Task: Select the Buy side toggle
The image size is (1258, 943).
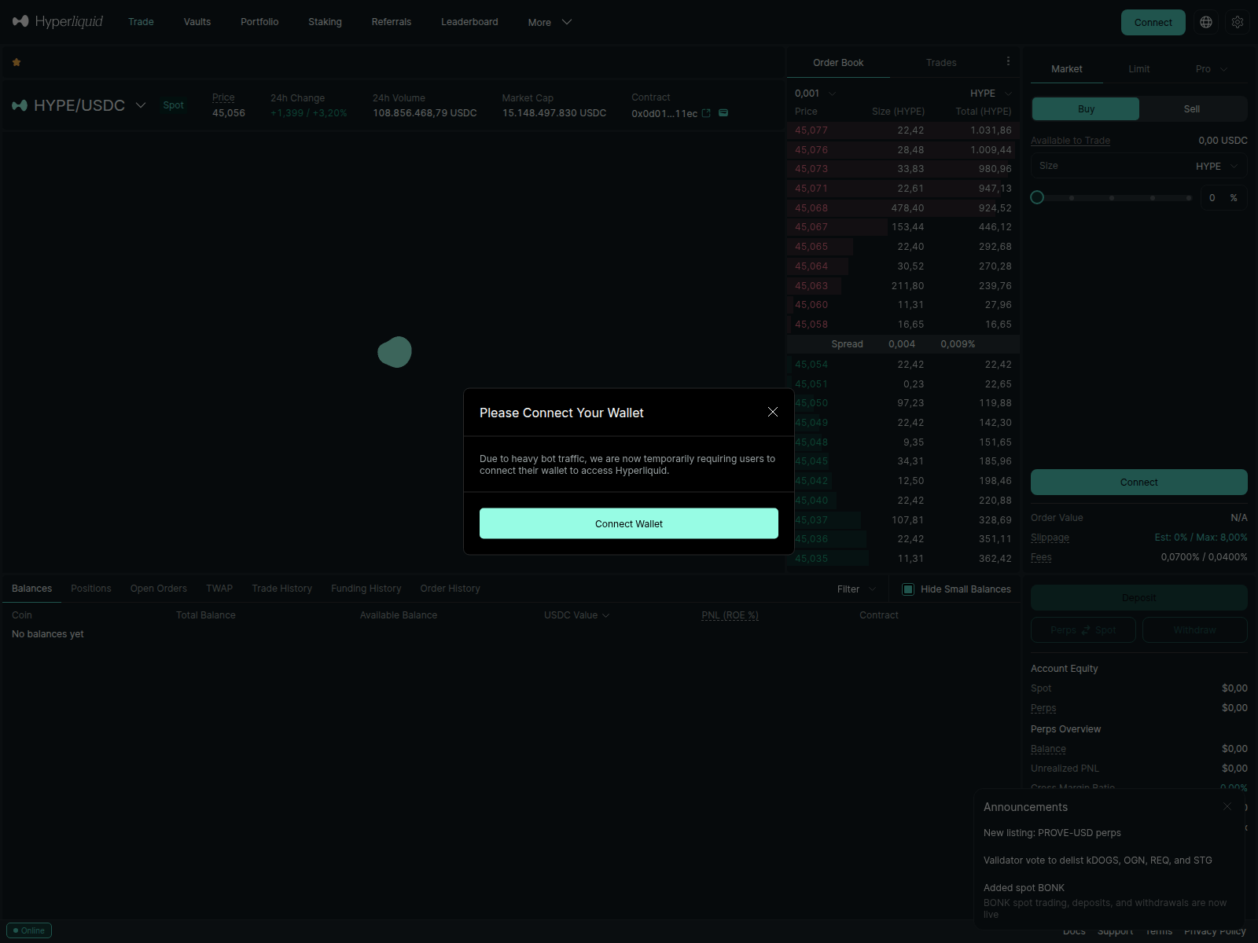Action: pyautogui.click(x=1086, y=109)
